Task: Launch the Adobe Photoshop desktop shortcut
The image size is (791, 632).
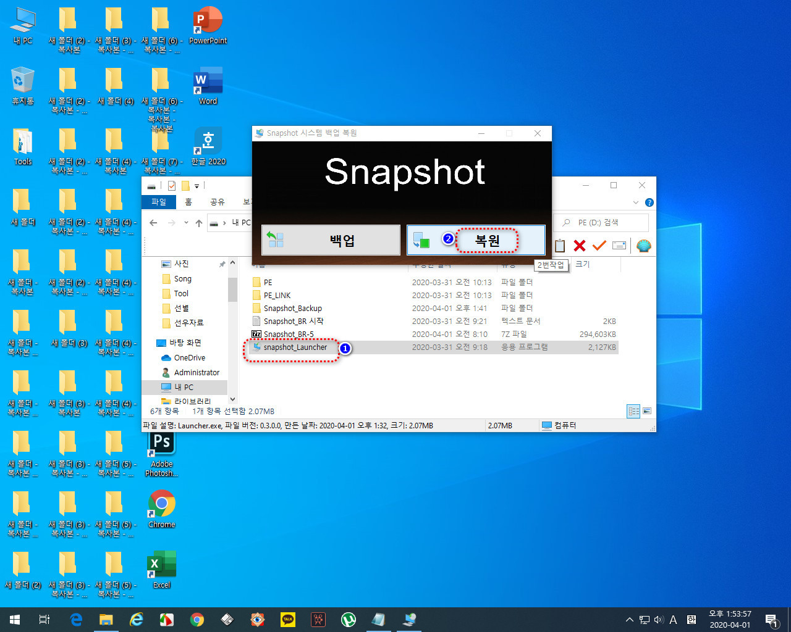Action: coord(162,454)
